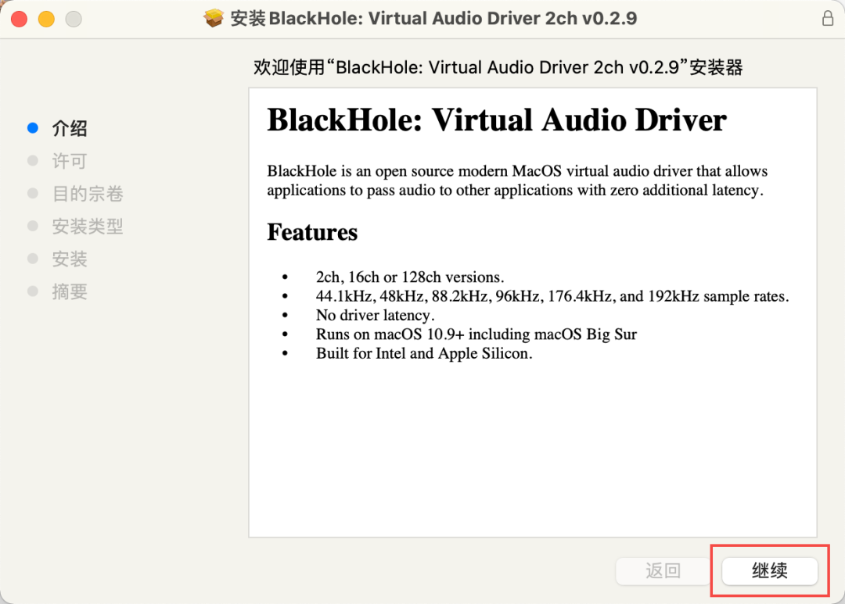845x604 pixels.
Task: Select the 安装 step in sidebar
Action: (70, 259)
